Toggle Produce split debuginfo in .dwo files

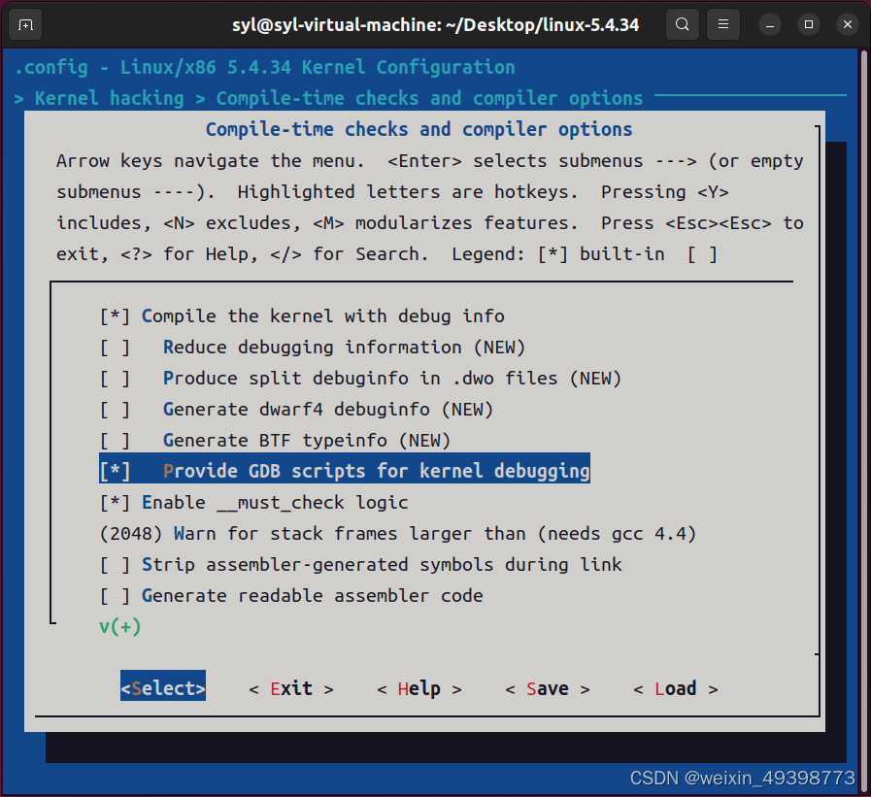pyautogui.click(x=360, y=379)
